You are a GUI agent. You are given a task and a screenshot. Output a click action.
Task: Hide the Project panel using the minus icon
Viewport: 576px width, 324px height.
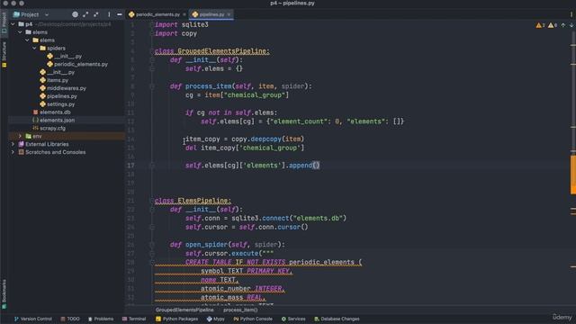pyautogui.click(x=120, y=14)
